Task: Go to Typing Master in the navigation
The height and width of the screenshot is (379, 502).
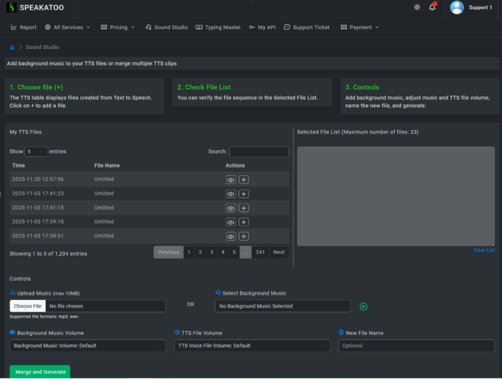Action: pos(218,27)
